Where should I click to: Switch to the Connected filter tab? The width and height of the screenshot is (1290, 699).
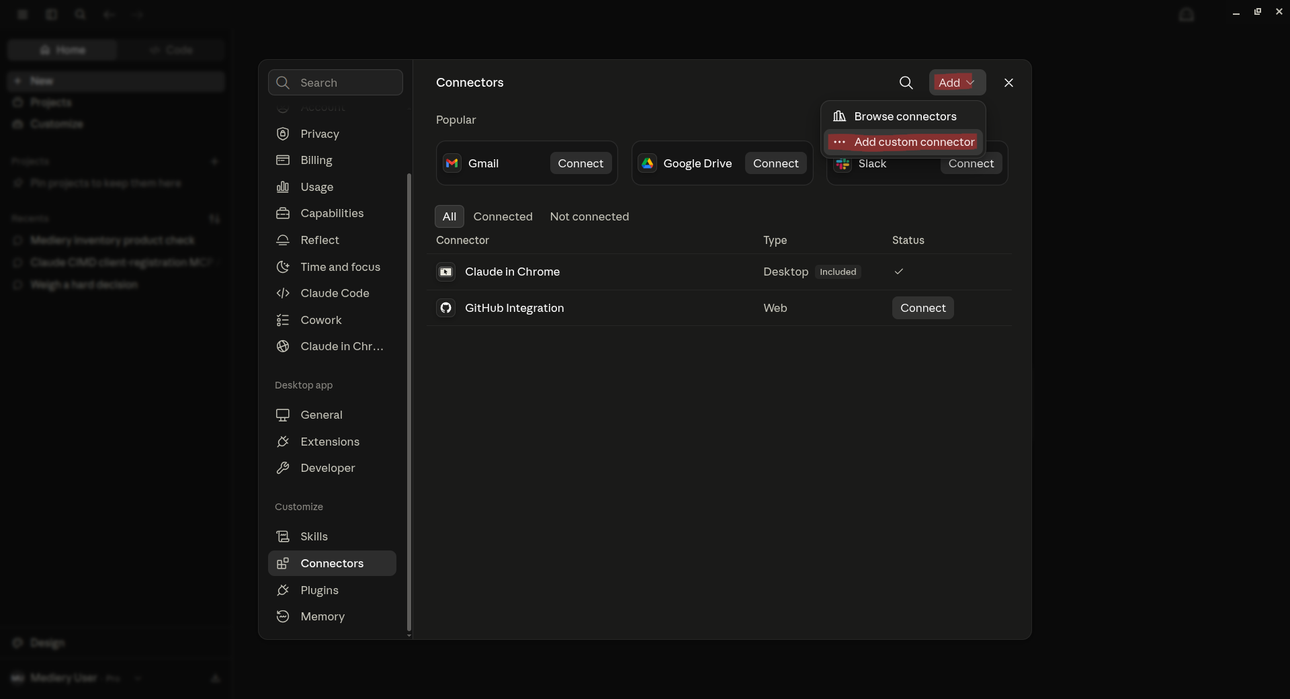503,216
